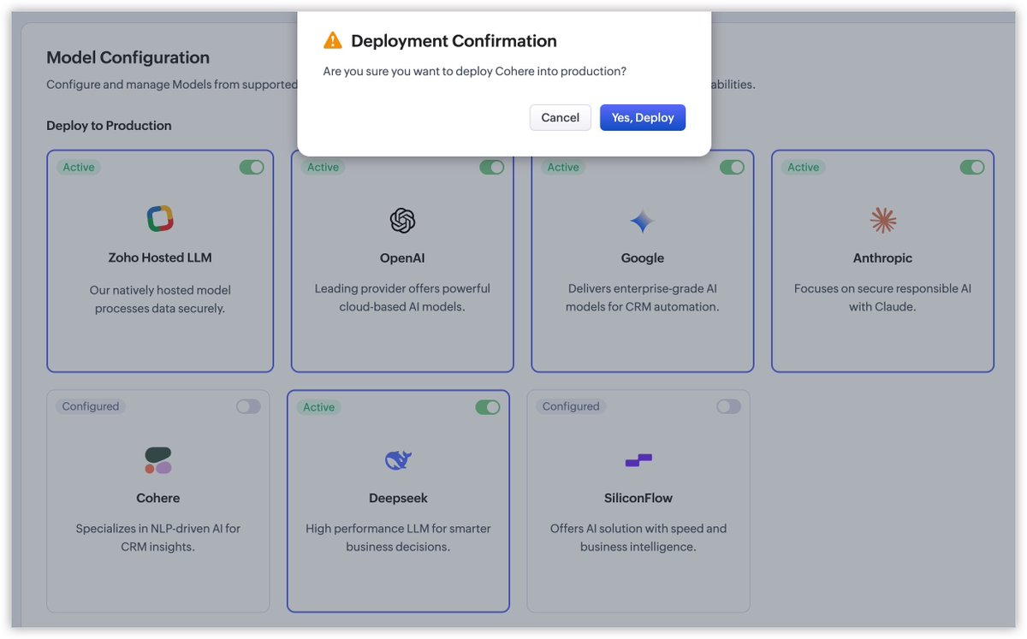Click the Active badge on Google card

coord(563,167)
